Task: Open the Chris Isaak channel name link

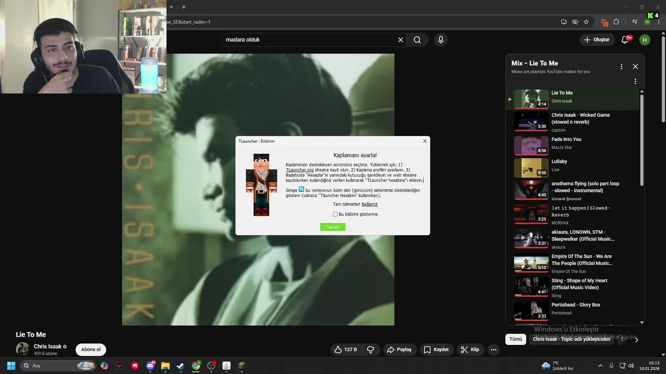Action: 47,346
